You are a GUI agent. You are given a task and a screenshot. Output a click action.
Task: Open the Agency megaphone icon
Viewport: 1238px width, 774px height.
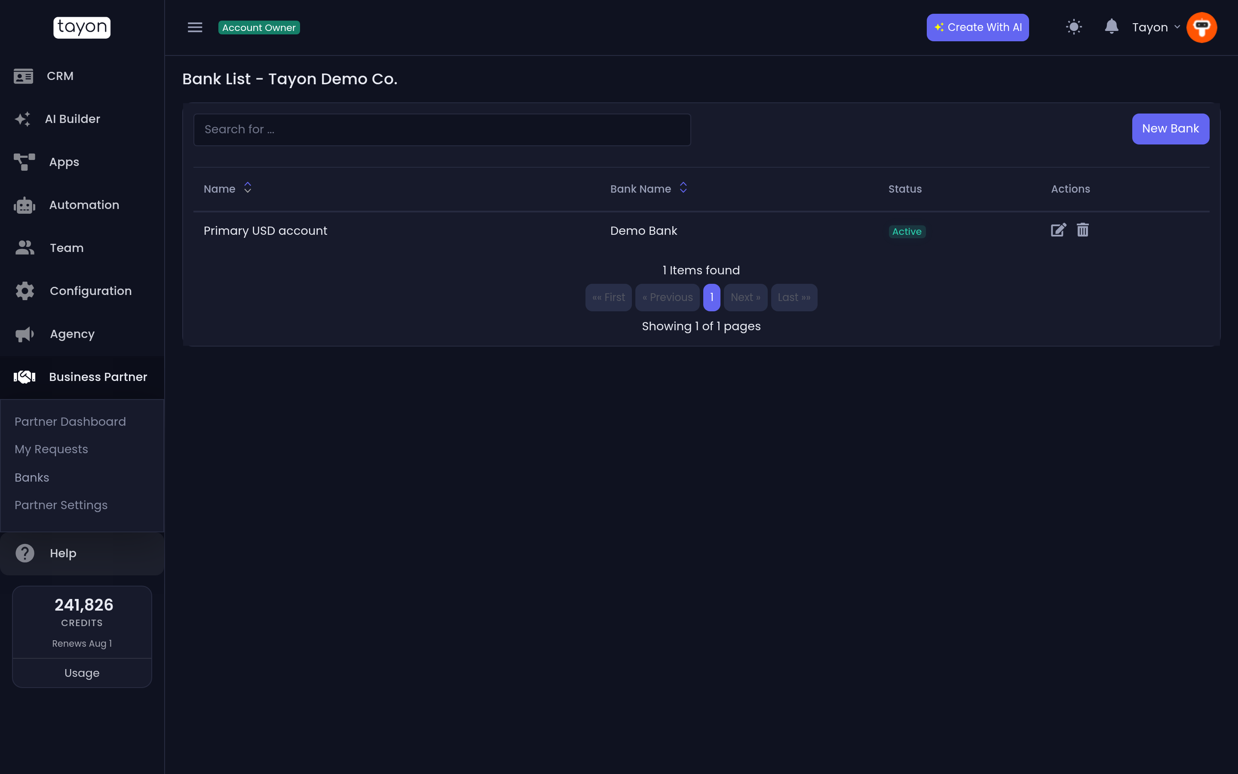pyautogui.click(x=25, y=334)
